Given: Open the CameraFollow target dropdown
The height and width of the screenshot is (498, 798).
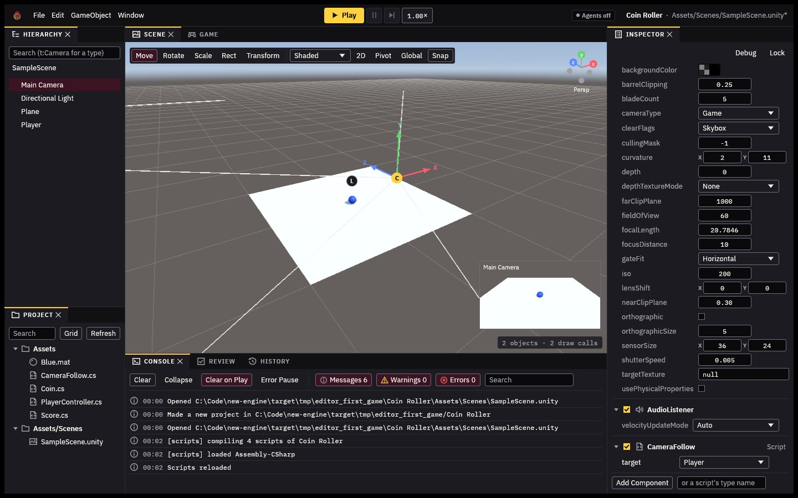Looking at the screenshot, I should click(x=724, y=463).
